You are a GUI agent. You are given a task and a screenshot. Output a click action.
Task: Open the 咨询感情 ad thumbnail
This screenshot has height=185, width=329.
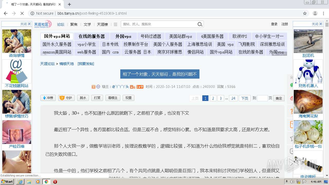(x=17, y=41)
